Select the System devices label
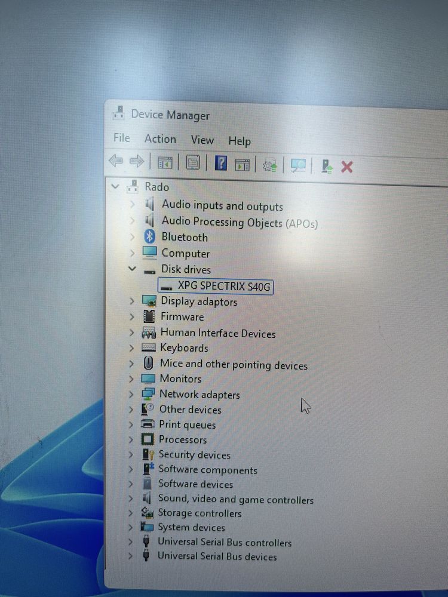This screenshot has width=448, height=597. tap(191, 527)
